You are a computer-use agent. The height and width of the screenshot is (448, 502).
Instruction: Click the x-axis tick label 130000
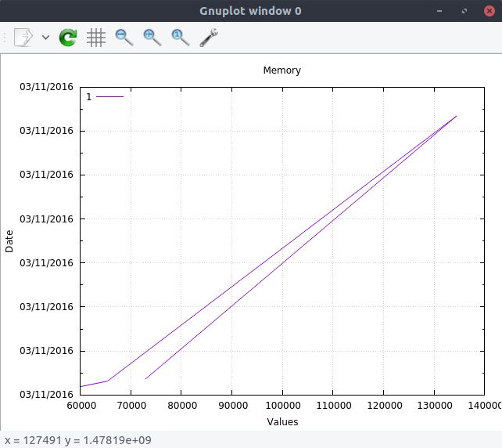(435, 406)
